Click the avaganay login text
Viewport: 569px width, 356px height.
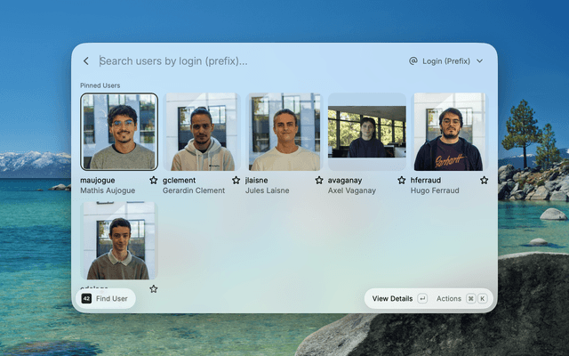[x=345, y=180]
